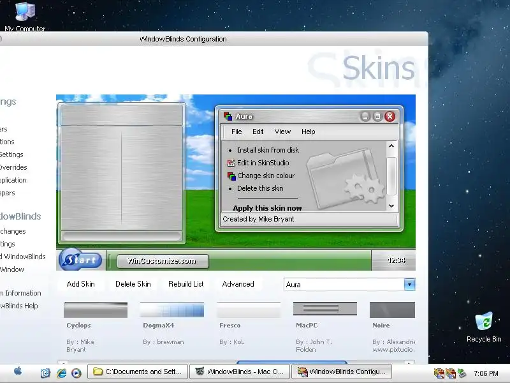This screenshot has width=510, height=383.
Task: Click the Noire skin name label
Action: 381,326
